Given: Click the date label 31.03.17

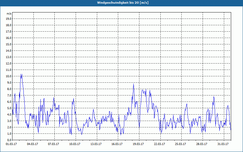Looking at the screenshot, I should 223,144.
